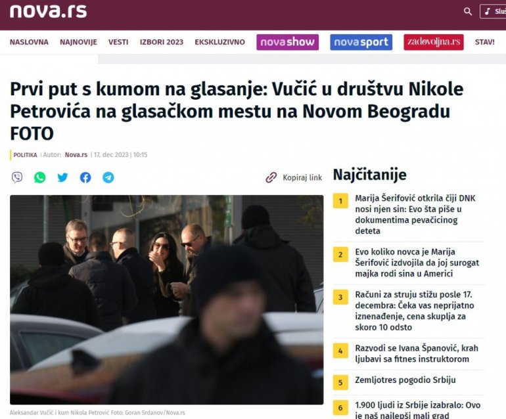Screen dimensions: 506x419
Task: Open the Zemljotres pogodio Srbiju story
Action: pos(405,380)
